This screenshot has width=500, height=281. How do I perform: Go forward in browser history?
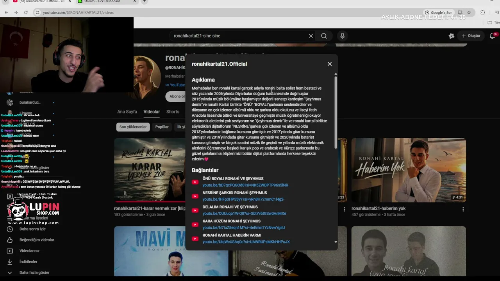(16, 12)
